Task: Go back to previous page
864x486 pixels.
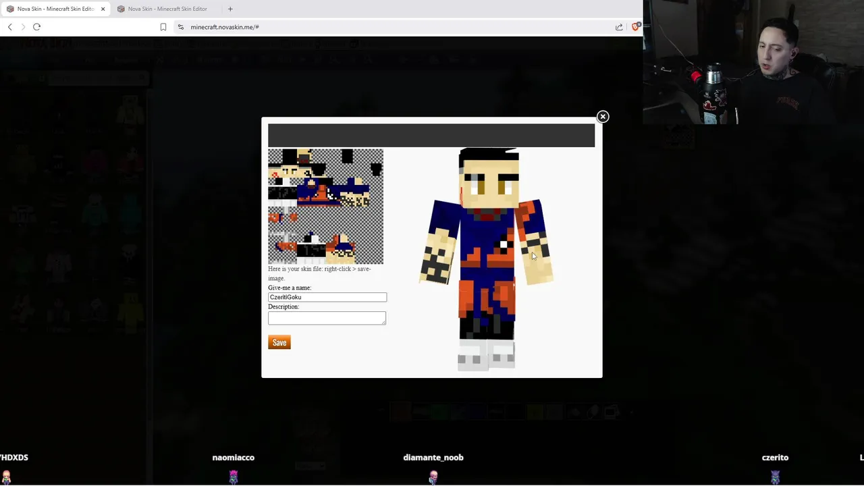Action: (10, 27)
